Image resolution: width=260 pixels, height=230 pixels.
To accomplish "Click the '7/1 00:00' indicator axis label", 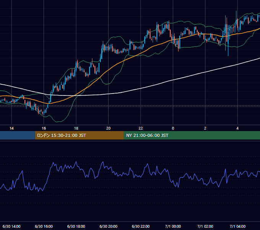I will tap(173, 226).
